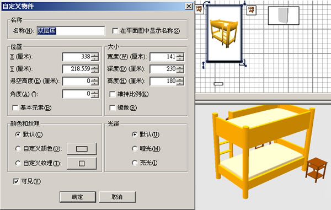Decrease 深度 depth with down arrow
331x210 pixels.
(180, 71)
